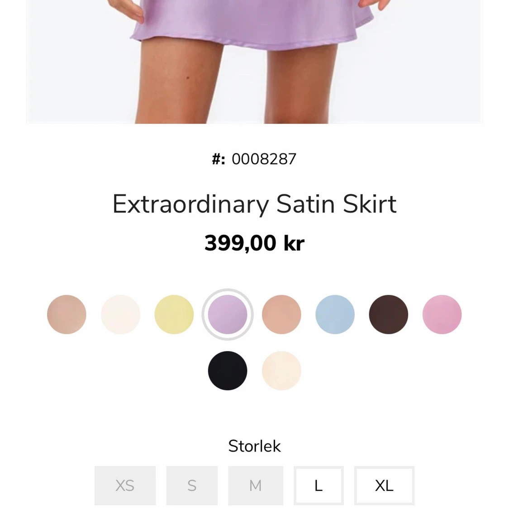Pick the black color swatch
This screenshot has height=510, width=509.
228,371
